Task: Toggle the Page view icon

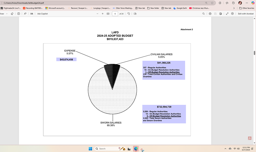Action: tap(135, 14)
